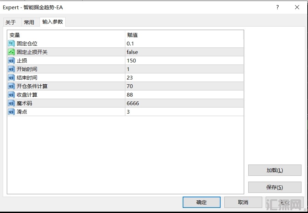This screenshot has height=213, width=308.
Task: Edit the 收盘计算 value 88
Action: [x=184, y=95]
